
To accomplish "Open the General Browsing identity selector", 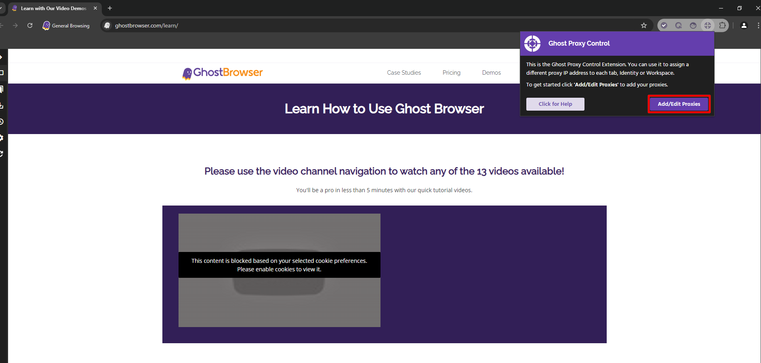I will pyautogui.click(x=66, y=25).
